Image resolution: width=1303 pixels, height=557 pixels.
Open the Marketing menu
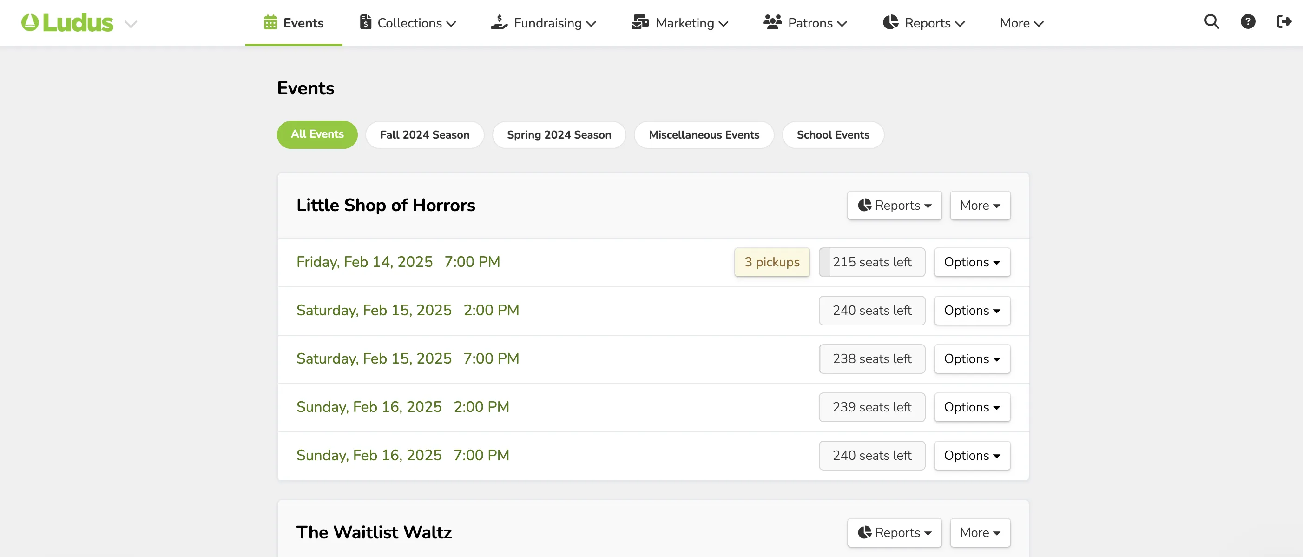pos(680,23)
